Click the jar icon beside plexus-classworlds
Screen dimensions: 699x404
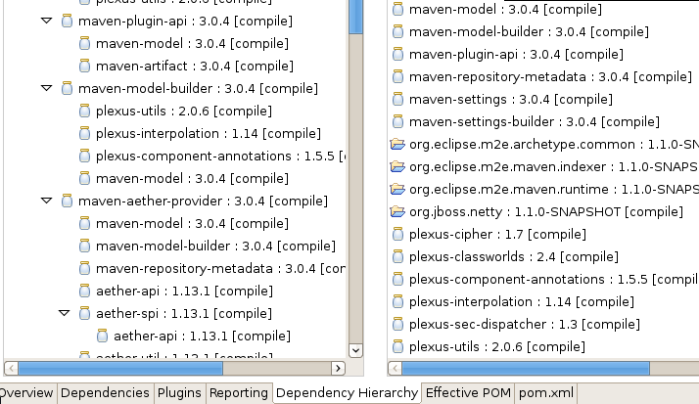tap(397, 256)
